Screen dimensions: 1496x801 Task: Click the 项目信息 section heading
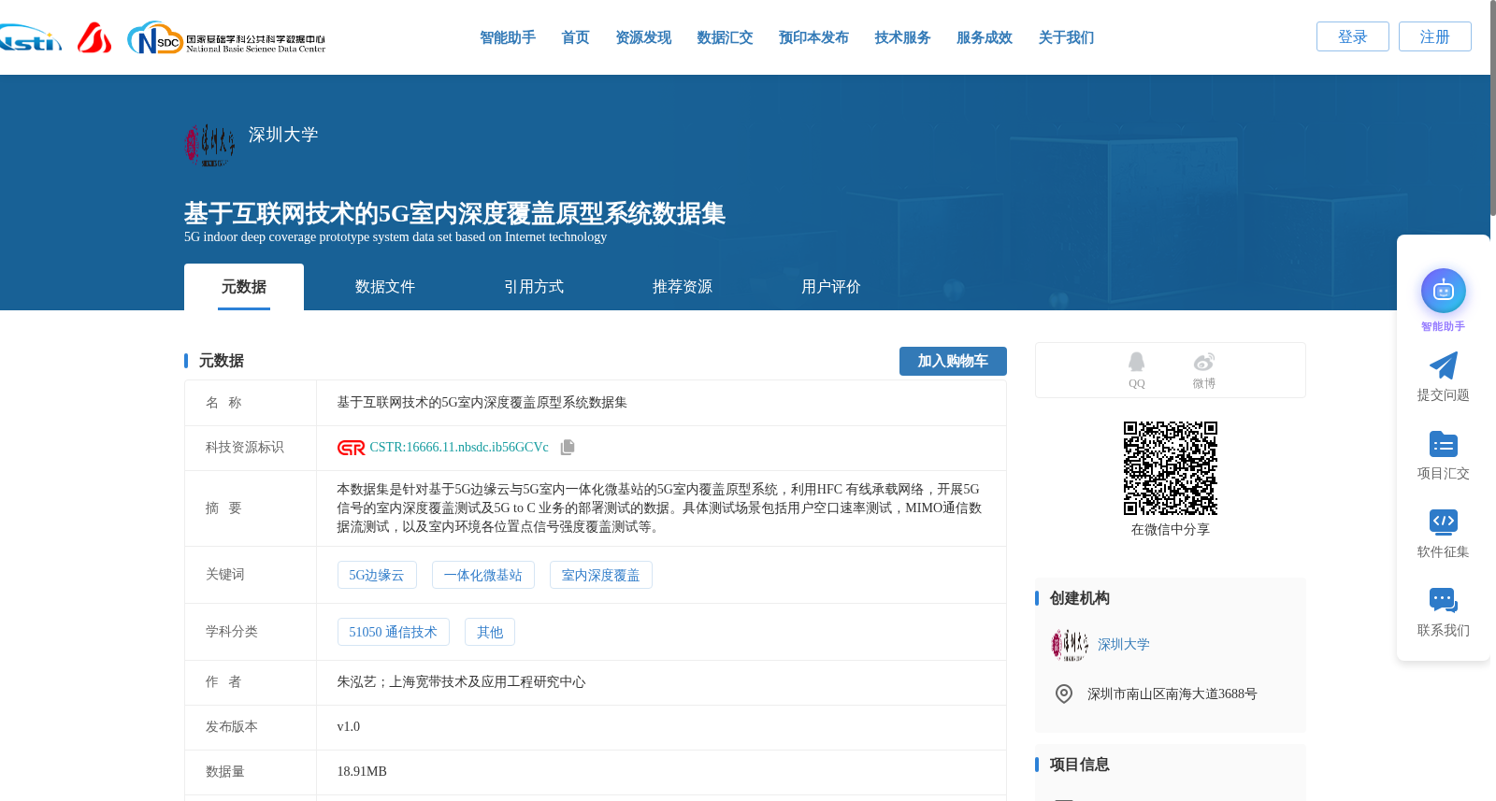click(x=1080, y=765)
